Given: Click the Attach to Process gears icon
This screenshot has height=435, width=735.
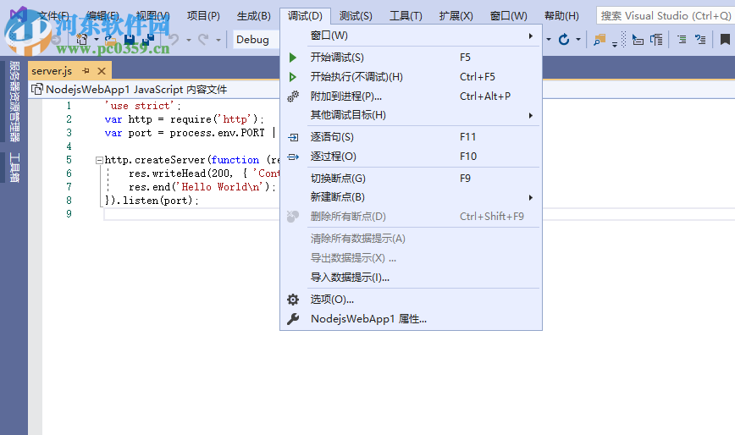Looking at the screenshot, I should click(x=293, y=96).
